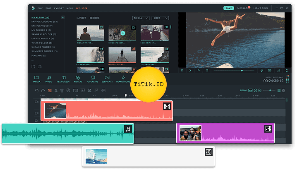Click the export arrow-into-box icon

pos(103,90)
